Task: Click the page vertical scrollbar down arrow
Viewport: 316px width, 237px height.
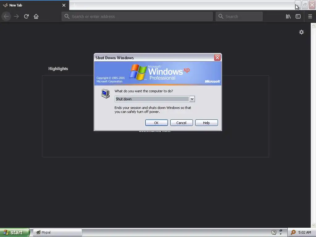Action: click(313, 225)
